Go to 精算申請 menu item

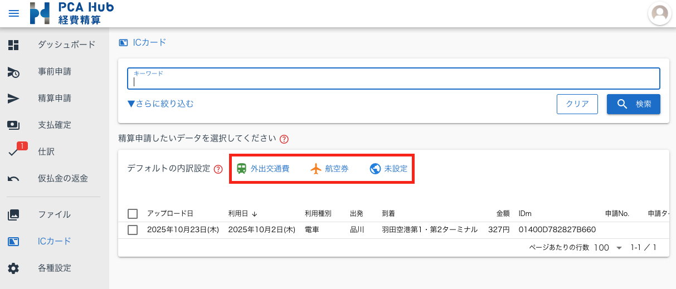(55, 98)
